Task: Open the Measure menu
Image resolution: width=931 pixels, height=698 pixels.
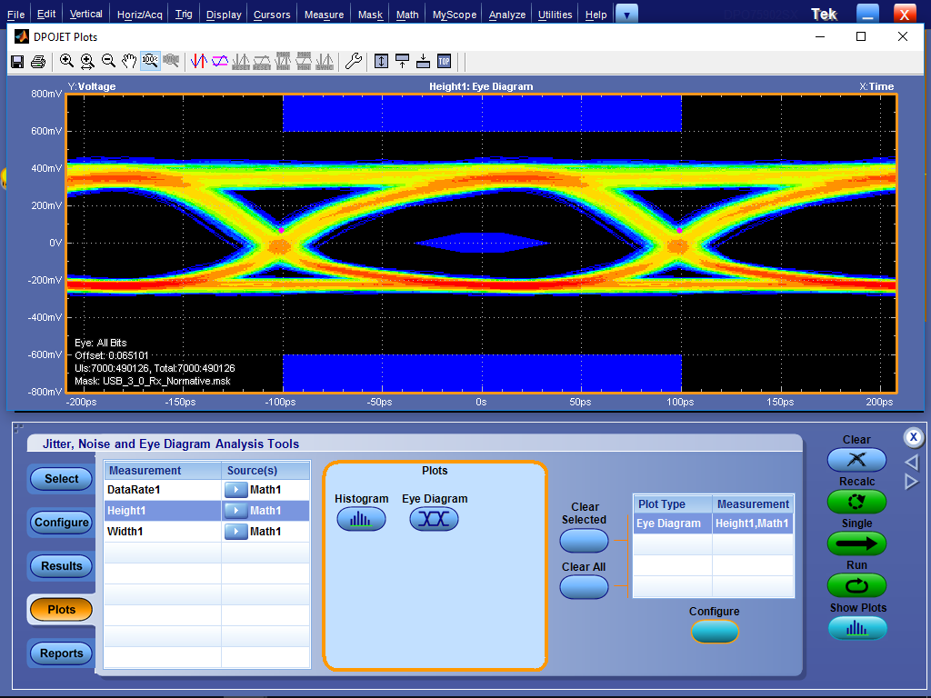Action: (x=325, y=15)
